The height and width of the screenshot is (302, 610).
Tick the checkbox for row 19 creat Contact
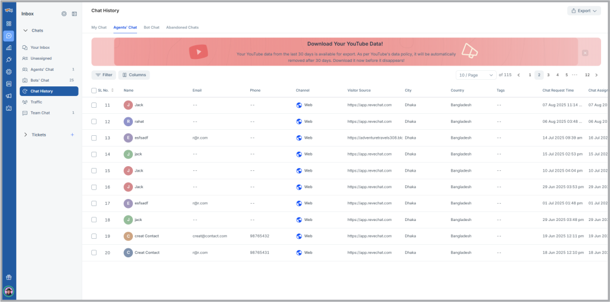click(94, 236)
